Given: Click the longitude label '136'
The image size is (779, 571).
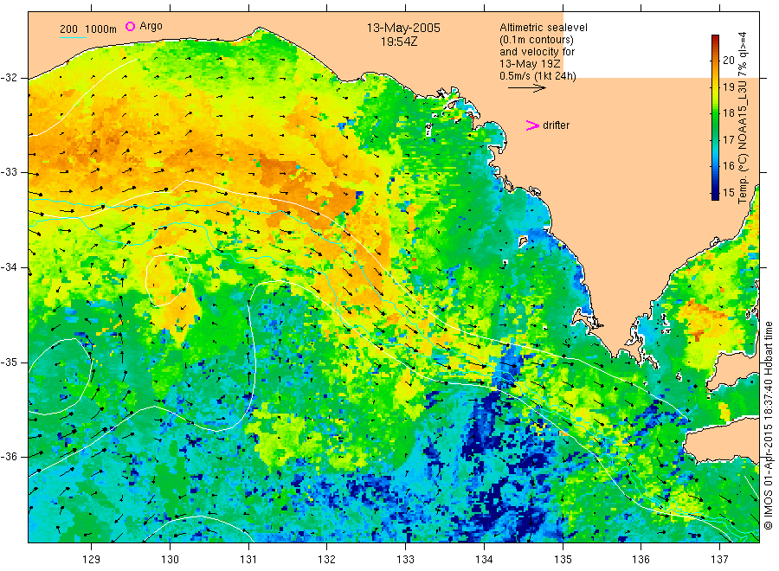Looking at the screenshot, I should coord(641,560).
